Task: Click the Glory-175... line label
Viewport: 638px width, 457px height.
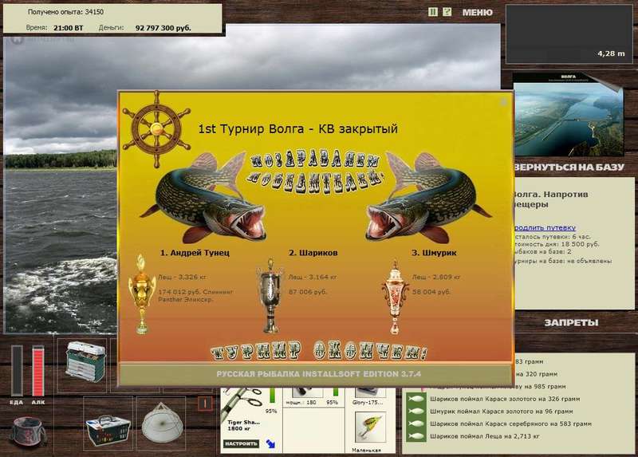Action: coord(368,402)
